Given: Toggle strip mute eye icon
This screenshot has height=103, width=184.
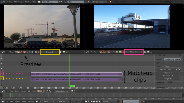Looking at the screenshot, I should pos(177,69).
